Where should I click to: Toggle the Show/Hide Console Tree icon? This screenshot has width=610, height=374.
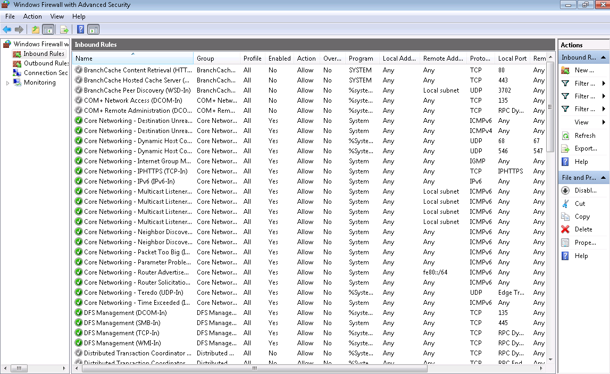pos(48,30)
